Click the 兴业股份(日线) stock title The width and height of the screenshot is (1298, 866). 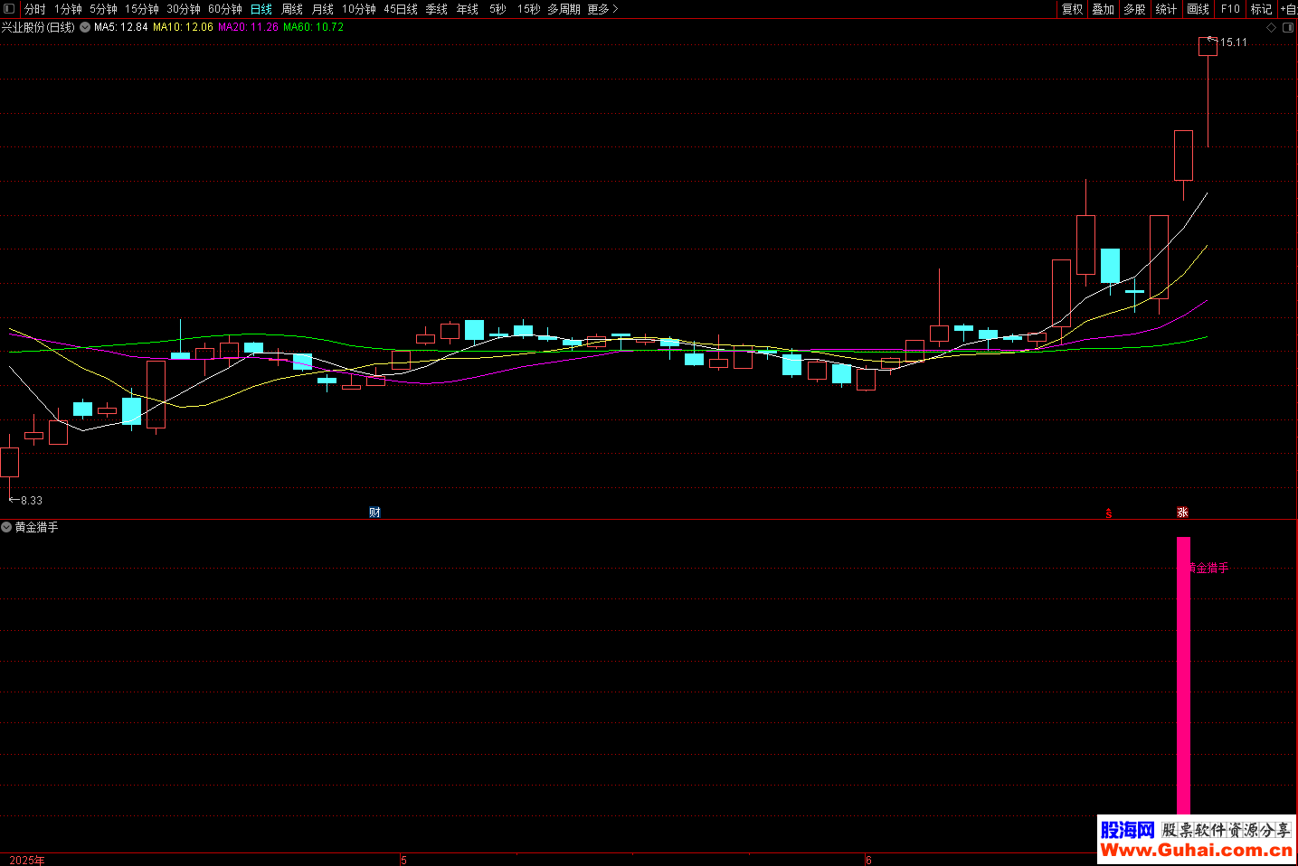[x=38, y=27]
